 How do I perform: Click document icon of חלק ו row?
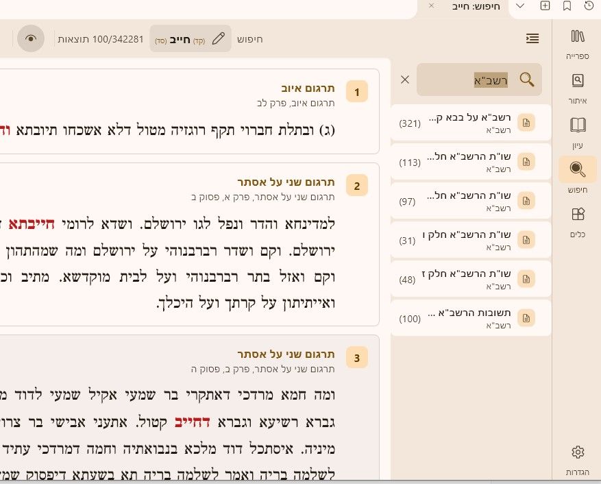tap(526, 240)
